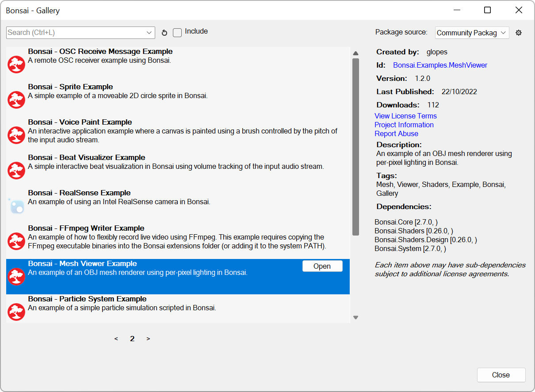This screenshot has width=535, height=392.
Task: Click the Open button for Mesh Viewer Example
Action: (x=322, y=266)
